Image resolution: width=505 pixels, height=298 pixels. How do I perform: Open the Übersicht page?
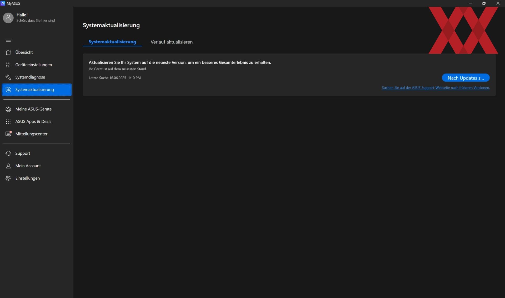pyautogui.click(x=37, y=52)
